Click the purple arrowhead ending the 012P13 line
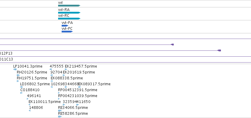 point(219,50)
